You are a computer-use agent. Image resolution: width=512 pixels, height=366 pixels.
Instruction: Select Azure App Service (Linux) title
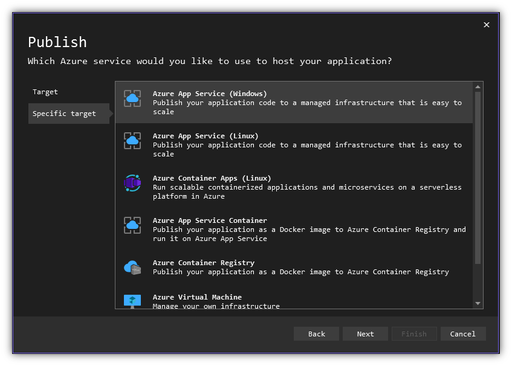click(206, 136)
